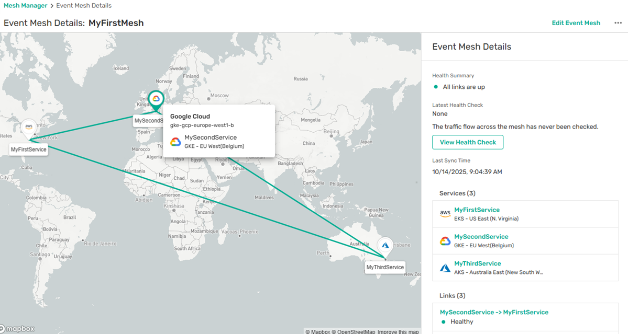628x334 pixels.
Task: Click the Edit Event Mesh link
Action: (576, 23)
